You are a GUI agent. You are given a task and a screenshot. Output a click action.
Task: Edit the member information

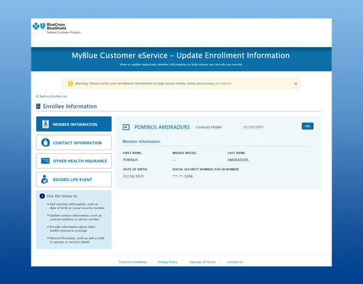(x=307, y=126)
